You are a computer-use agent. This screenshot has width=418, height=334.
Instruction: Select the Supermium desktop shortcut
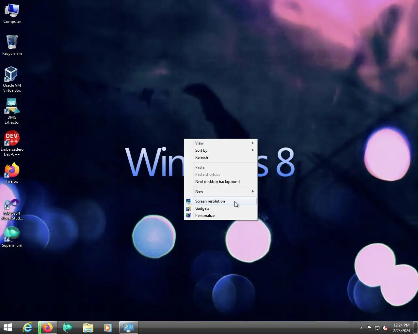[x=12, y=237]
